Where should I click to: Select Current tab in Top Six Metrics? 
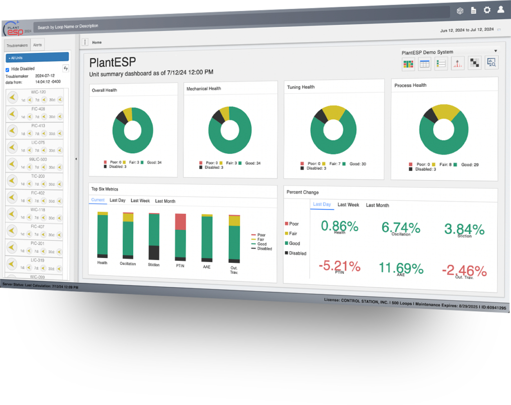coord(98,200)
